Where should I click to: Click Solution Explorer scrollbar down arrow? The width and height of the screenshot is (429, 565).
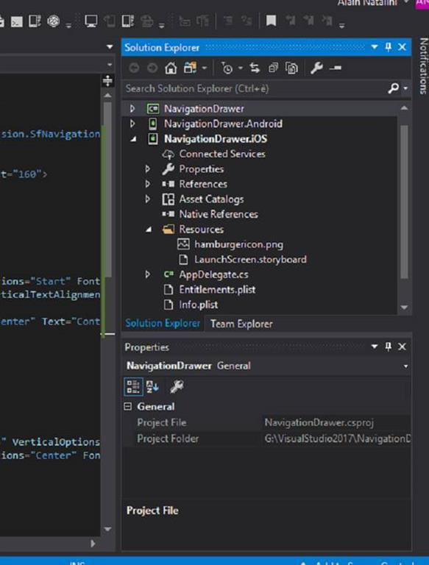(404, 308)
